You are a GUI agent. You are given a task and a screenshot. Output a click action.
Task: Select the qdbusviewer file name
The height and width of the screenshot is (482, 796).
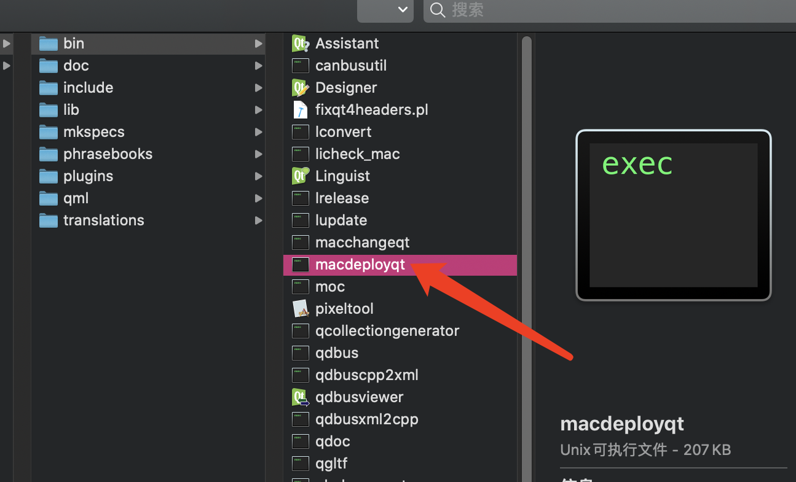[x=360, y=397]
